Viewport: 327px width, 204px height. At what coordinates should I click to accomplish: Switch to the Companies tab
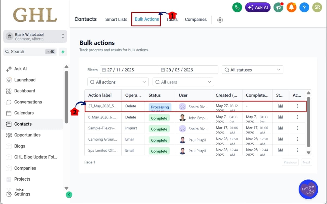196,20
